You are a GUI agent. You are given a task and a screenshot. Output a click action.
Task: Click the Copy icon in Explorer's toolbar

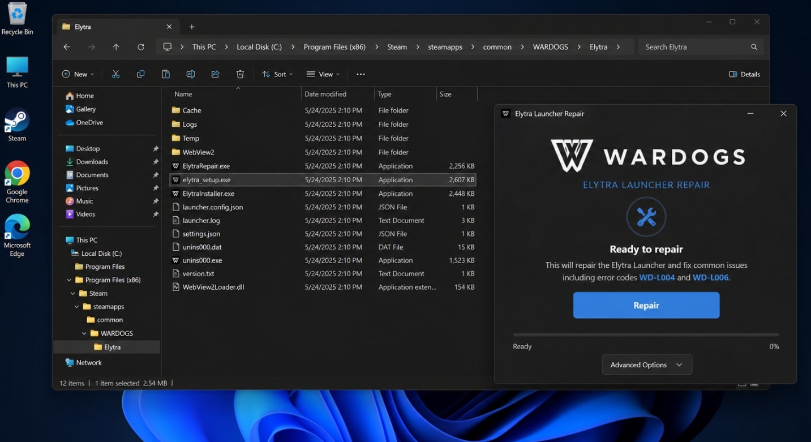tap(140, 74)
